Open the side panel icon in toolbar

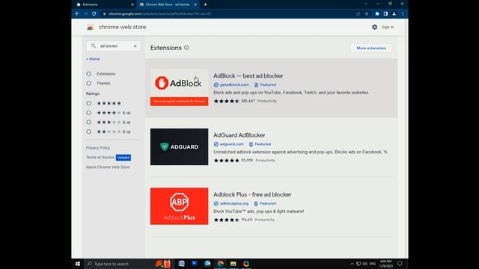385,13
